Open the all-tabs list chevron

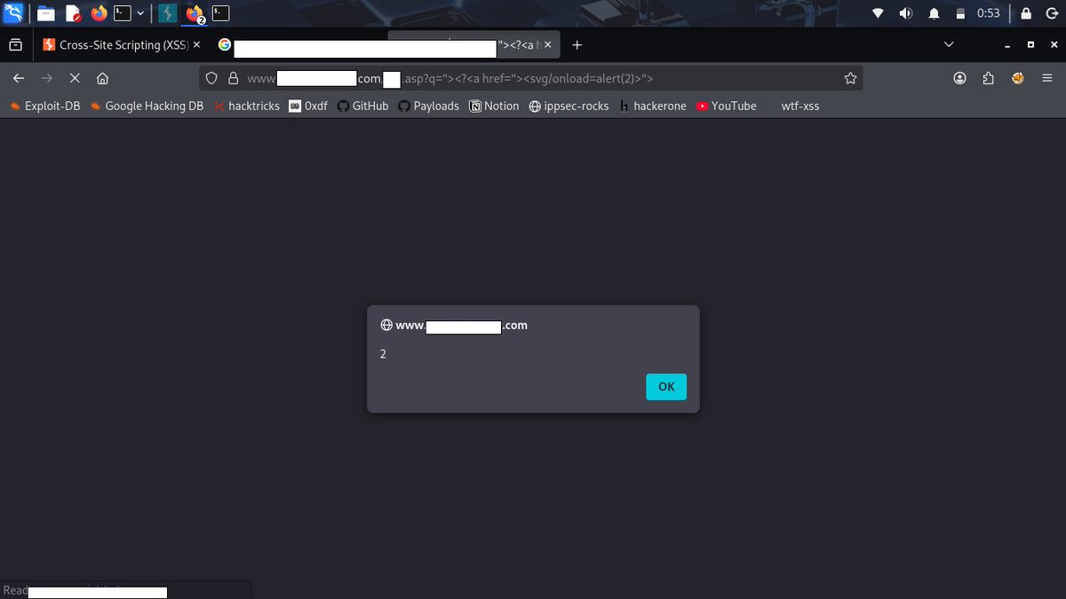click(949, 44)
